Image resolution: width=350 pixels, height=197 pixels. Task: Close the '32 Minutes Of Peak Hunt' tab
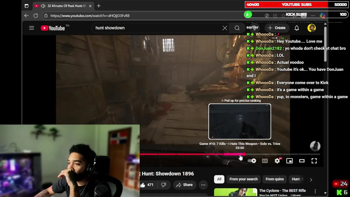(90, 6)
